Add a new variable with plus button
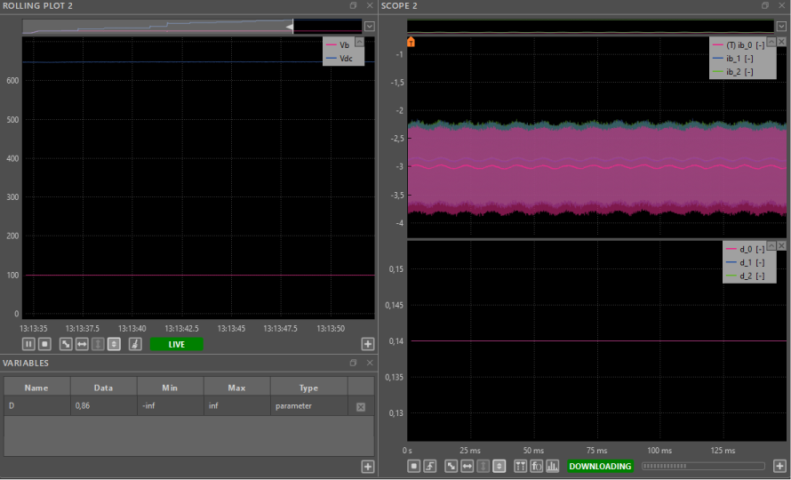 coord(367,466)
